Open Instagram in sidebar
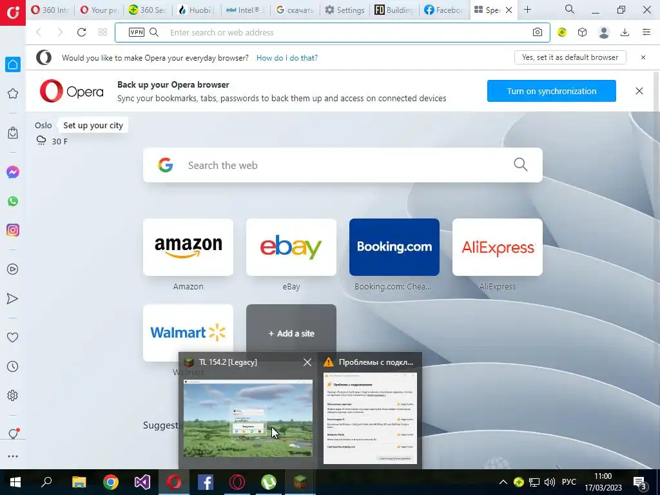660x495 pixels. [x=13, y=230]
